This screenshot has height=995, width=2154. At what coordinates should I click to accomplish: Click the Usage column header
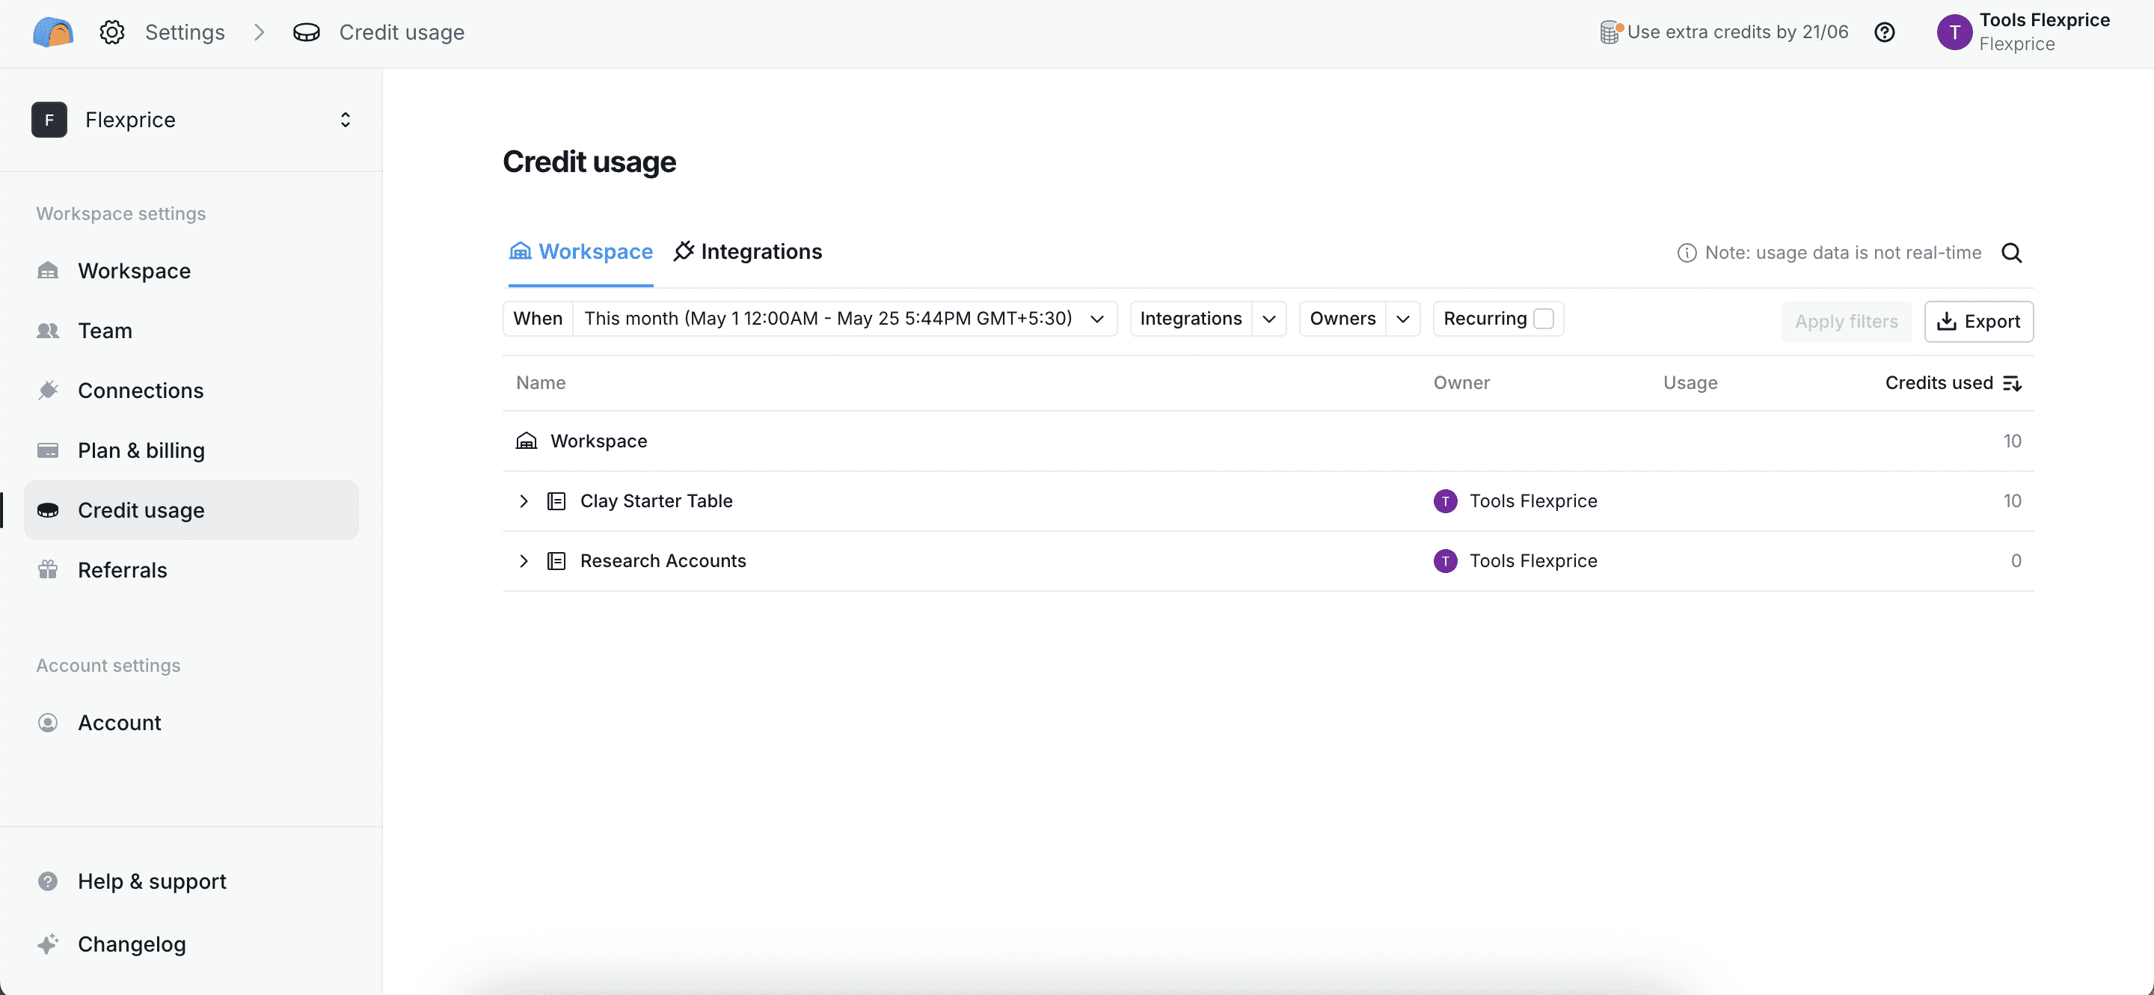[x=1690, y=383]
